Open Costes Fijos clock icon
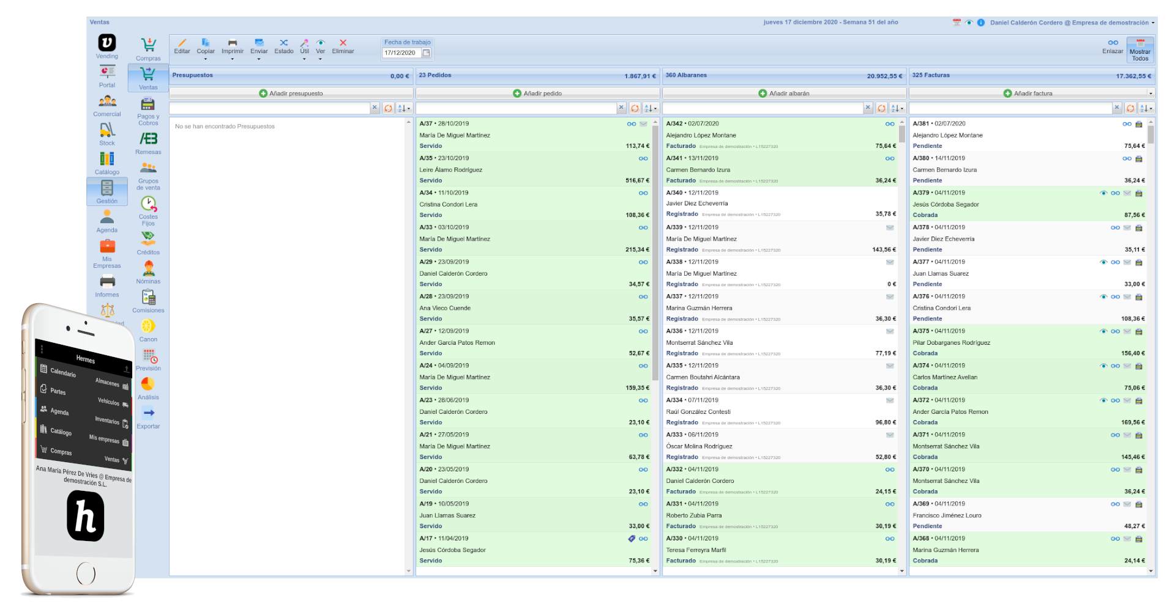 click(x=148, y=204)
